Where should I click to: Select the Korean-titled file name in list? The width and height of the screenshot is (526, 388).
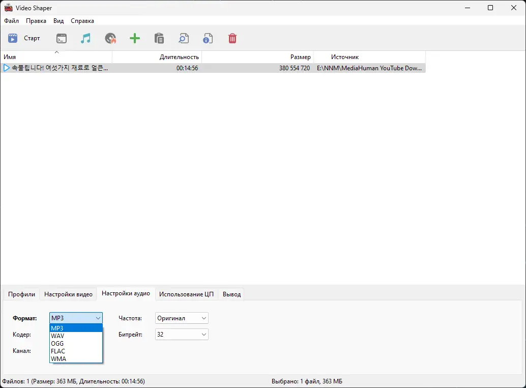pyautogui.click(x=60, y=68)
